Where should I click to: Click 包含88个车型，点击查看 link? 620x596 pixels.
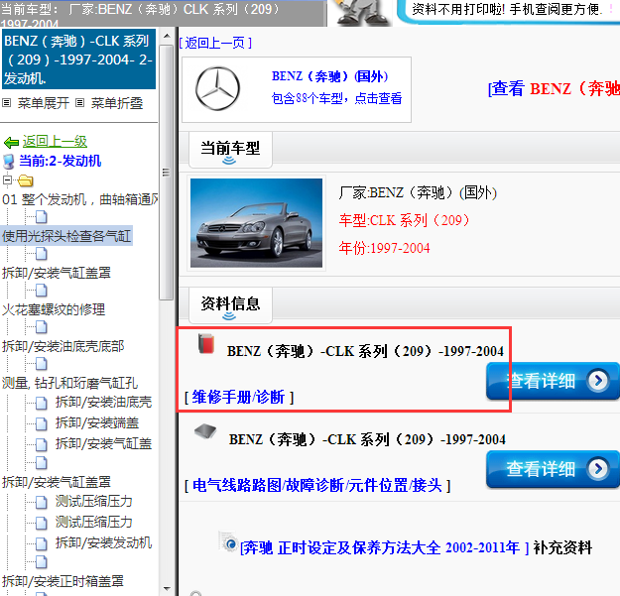click(336, 98)
